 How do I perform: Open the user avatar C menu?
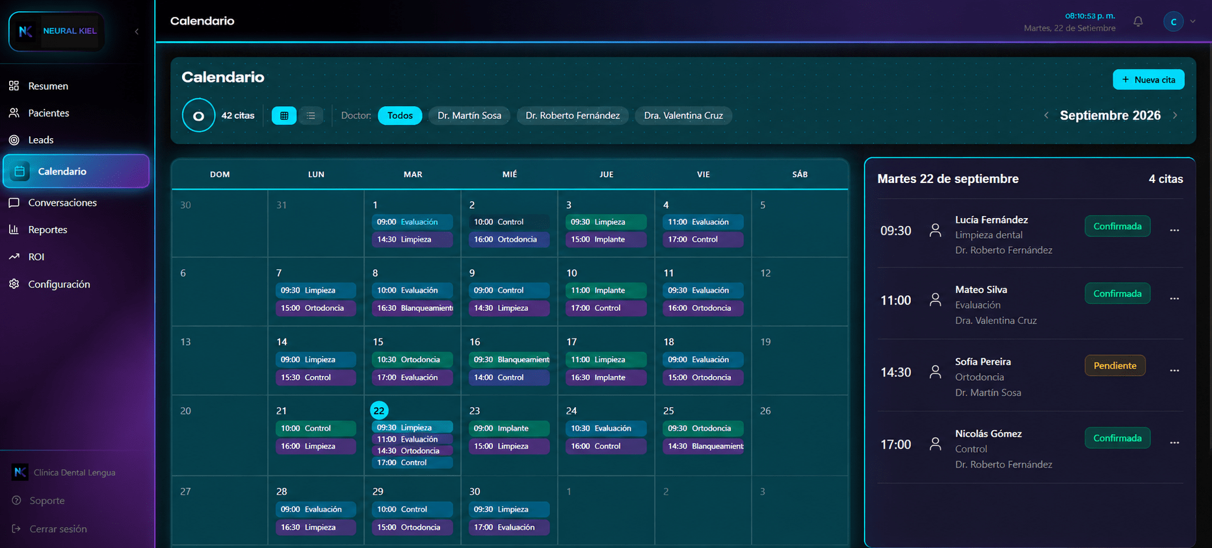[x=1174, y=21]
